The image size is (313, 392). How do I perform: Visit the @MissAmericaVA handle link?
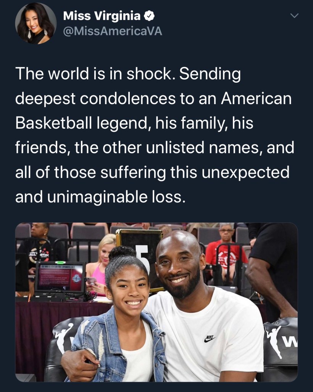[113, 31]
